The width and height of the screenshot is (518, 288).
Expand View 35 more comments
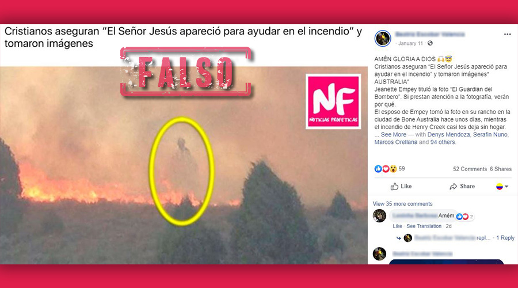click(402, 204)
